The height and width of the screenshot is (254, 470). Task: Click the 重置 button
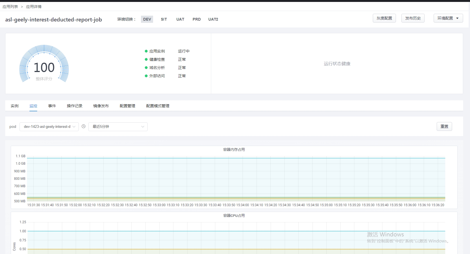point(444,126)
